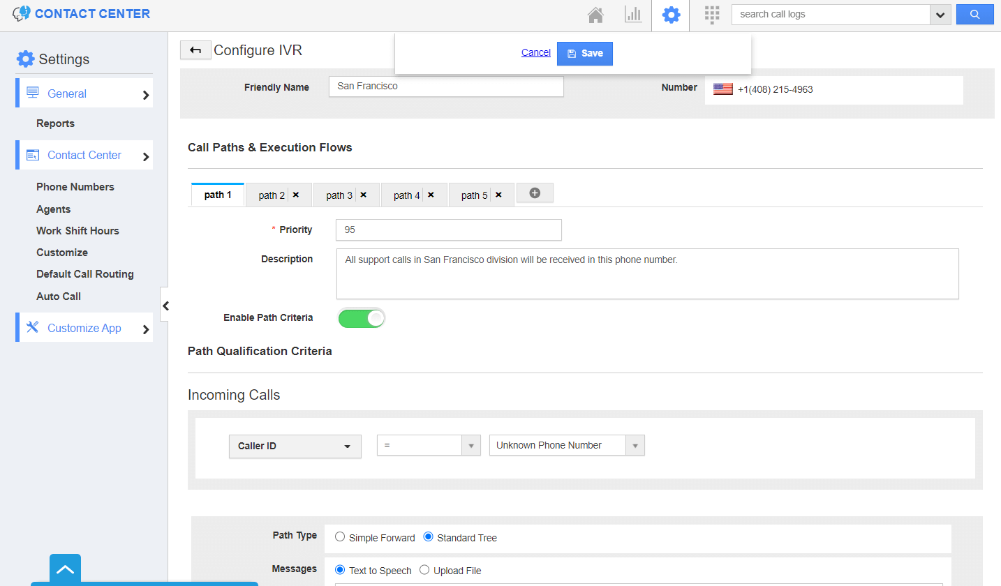The image size is (1001, 586).
Task: Select the Simple Forward radio button
Action: [340, 537]
